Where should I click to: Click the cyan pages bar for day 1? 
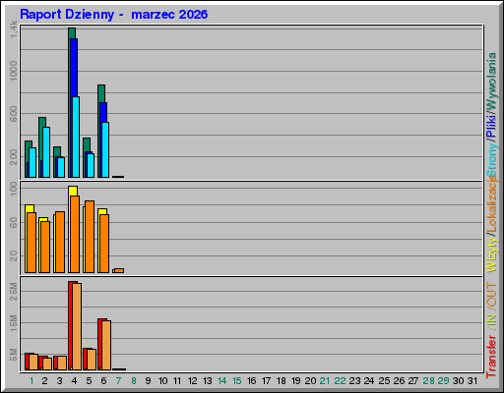click(x=32, y=162)
